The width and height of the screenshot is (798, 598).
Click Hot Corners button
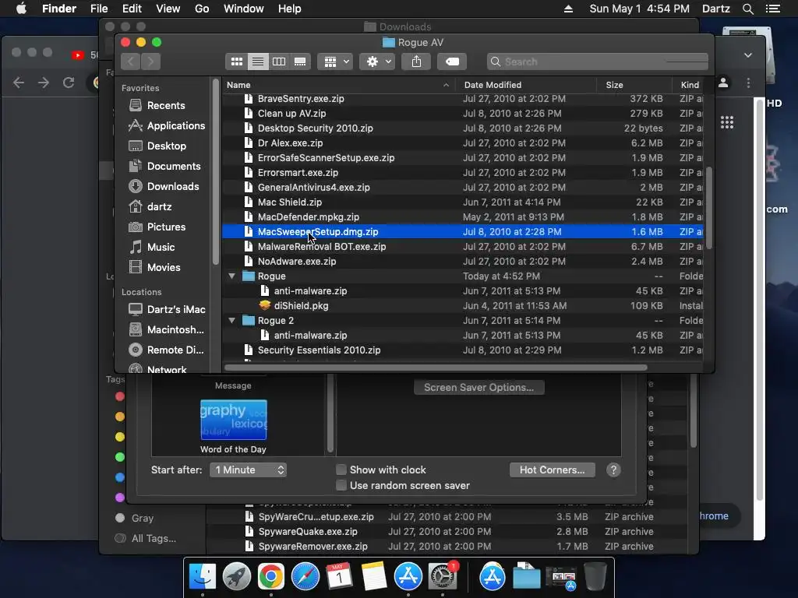(553, 470)
